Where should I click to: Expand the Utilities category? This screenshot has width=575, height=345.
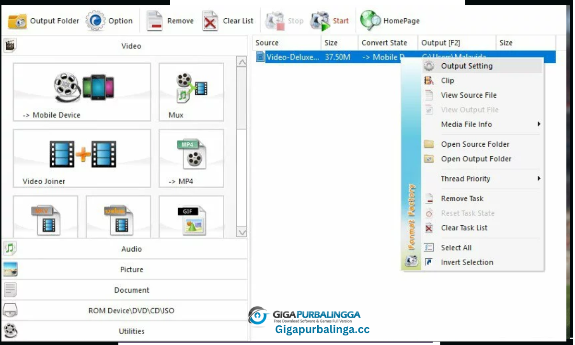point(125,331)
